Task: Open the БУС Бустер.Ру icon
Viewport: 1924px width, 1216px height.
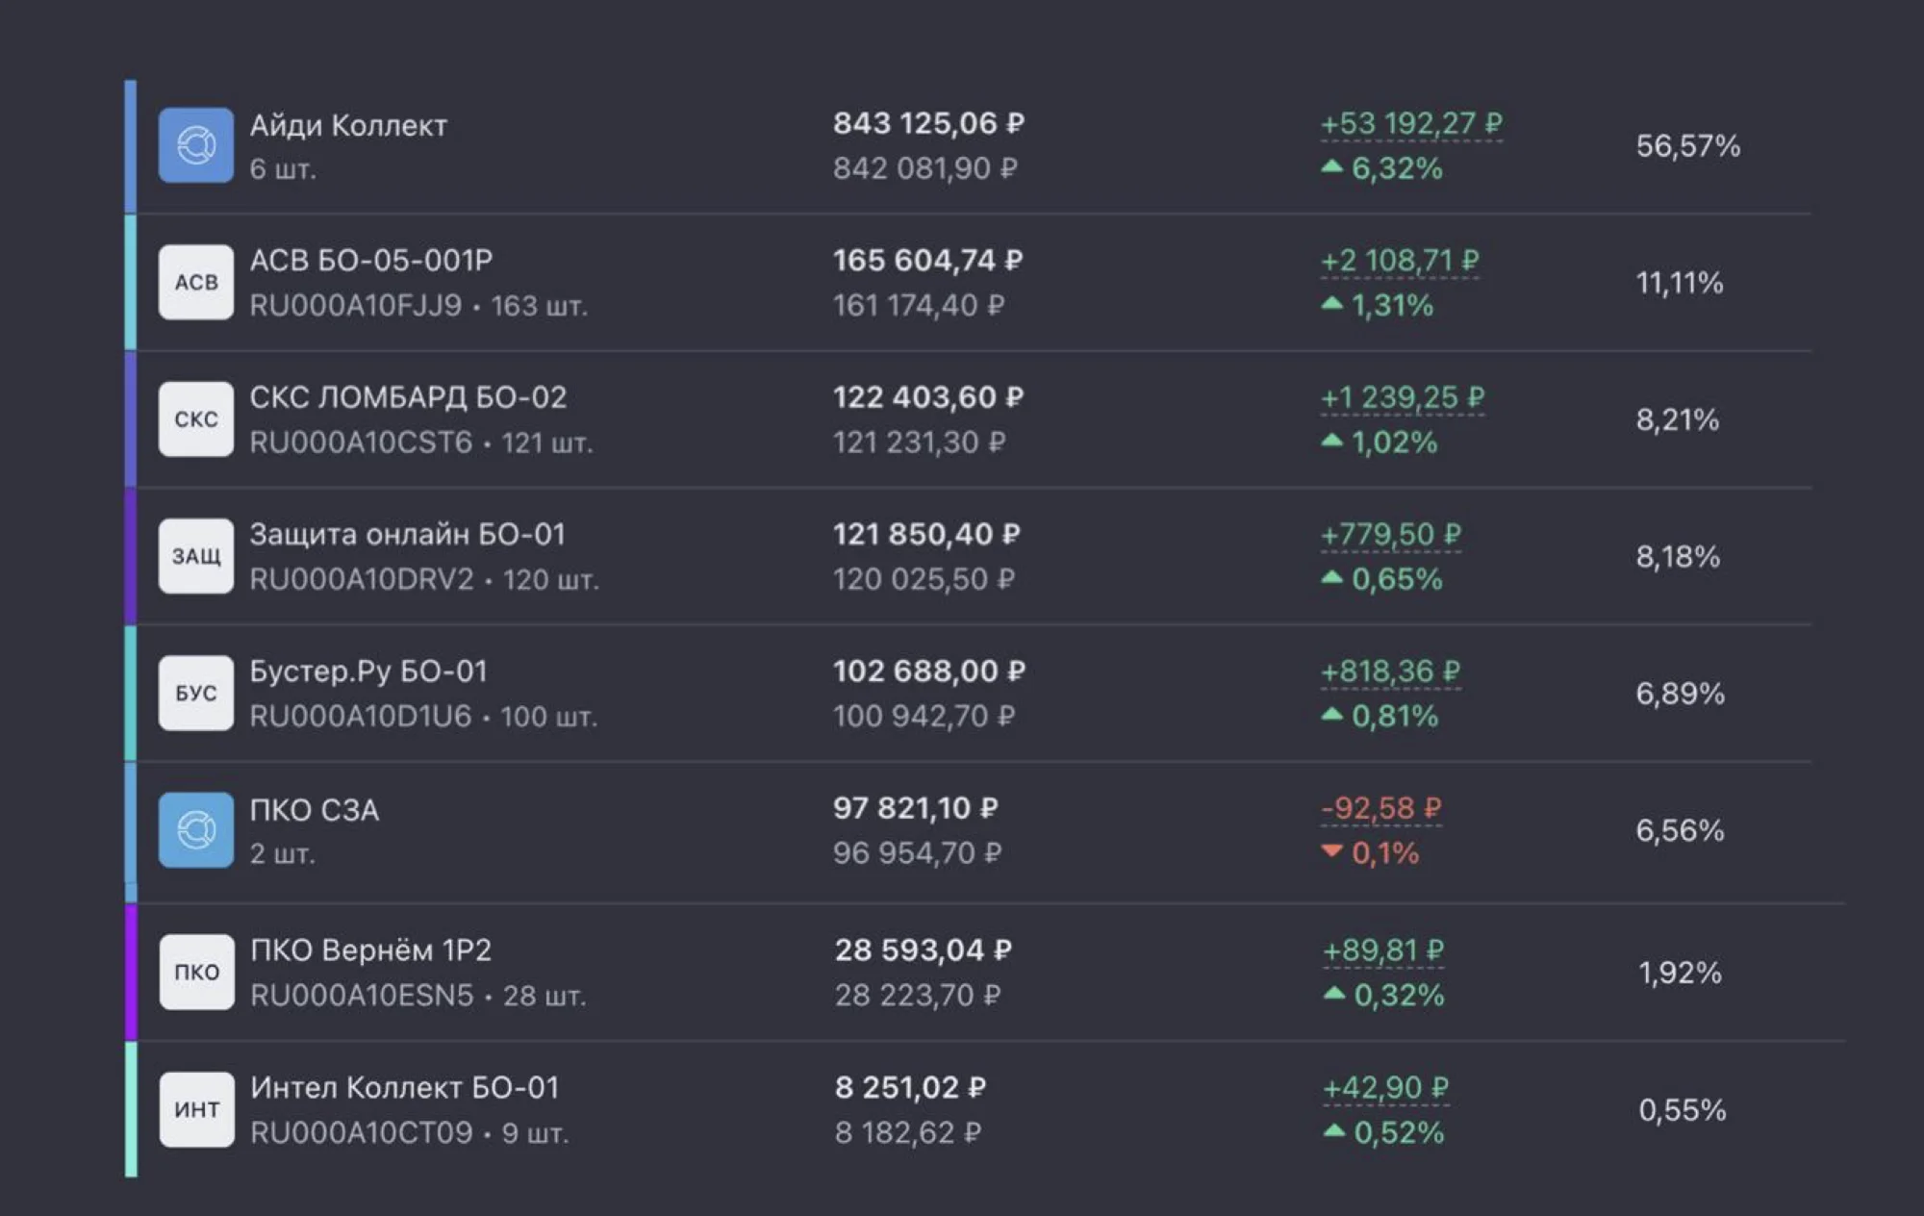Action: (x=196, y=694)
